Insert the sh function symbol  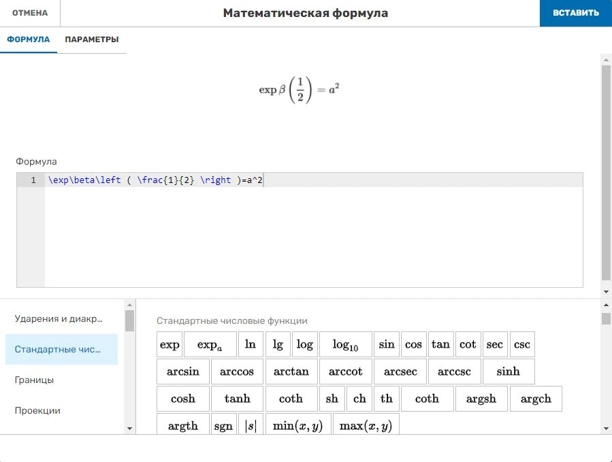coord(332,399)
